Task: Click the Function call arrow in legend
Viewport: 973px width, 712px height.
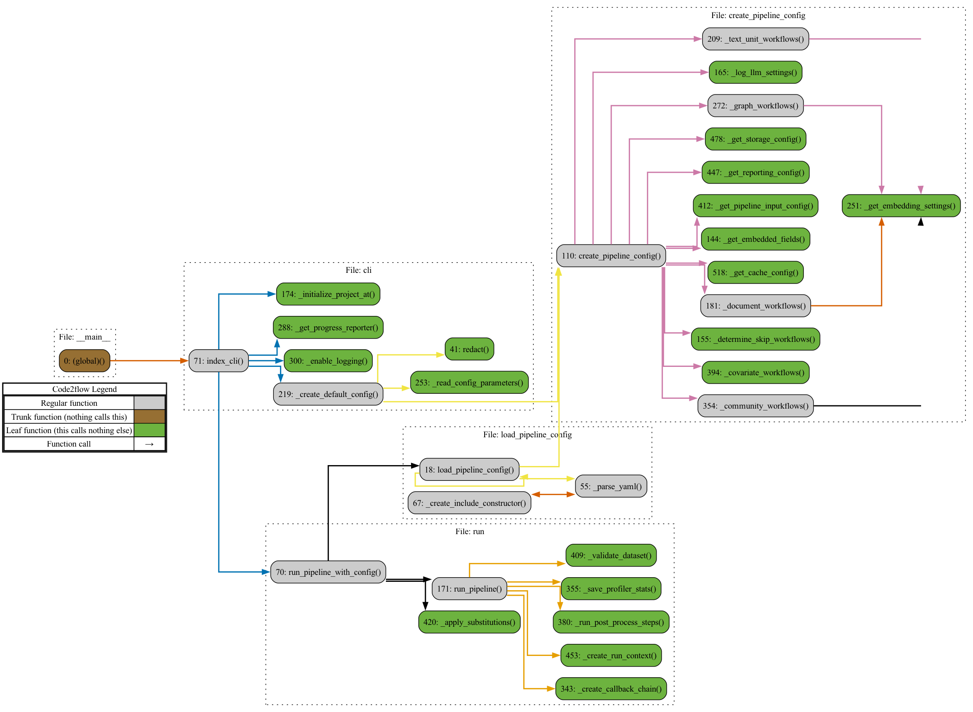Action: [x=149, y=444]
